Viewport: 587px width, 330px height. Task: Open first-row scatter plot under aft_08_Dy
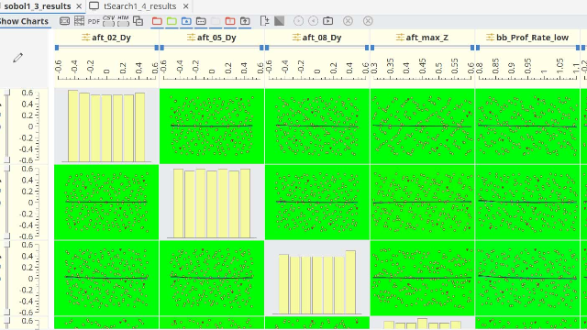(x=317, y=126)
